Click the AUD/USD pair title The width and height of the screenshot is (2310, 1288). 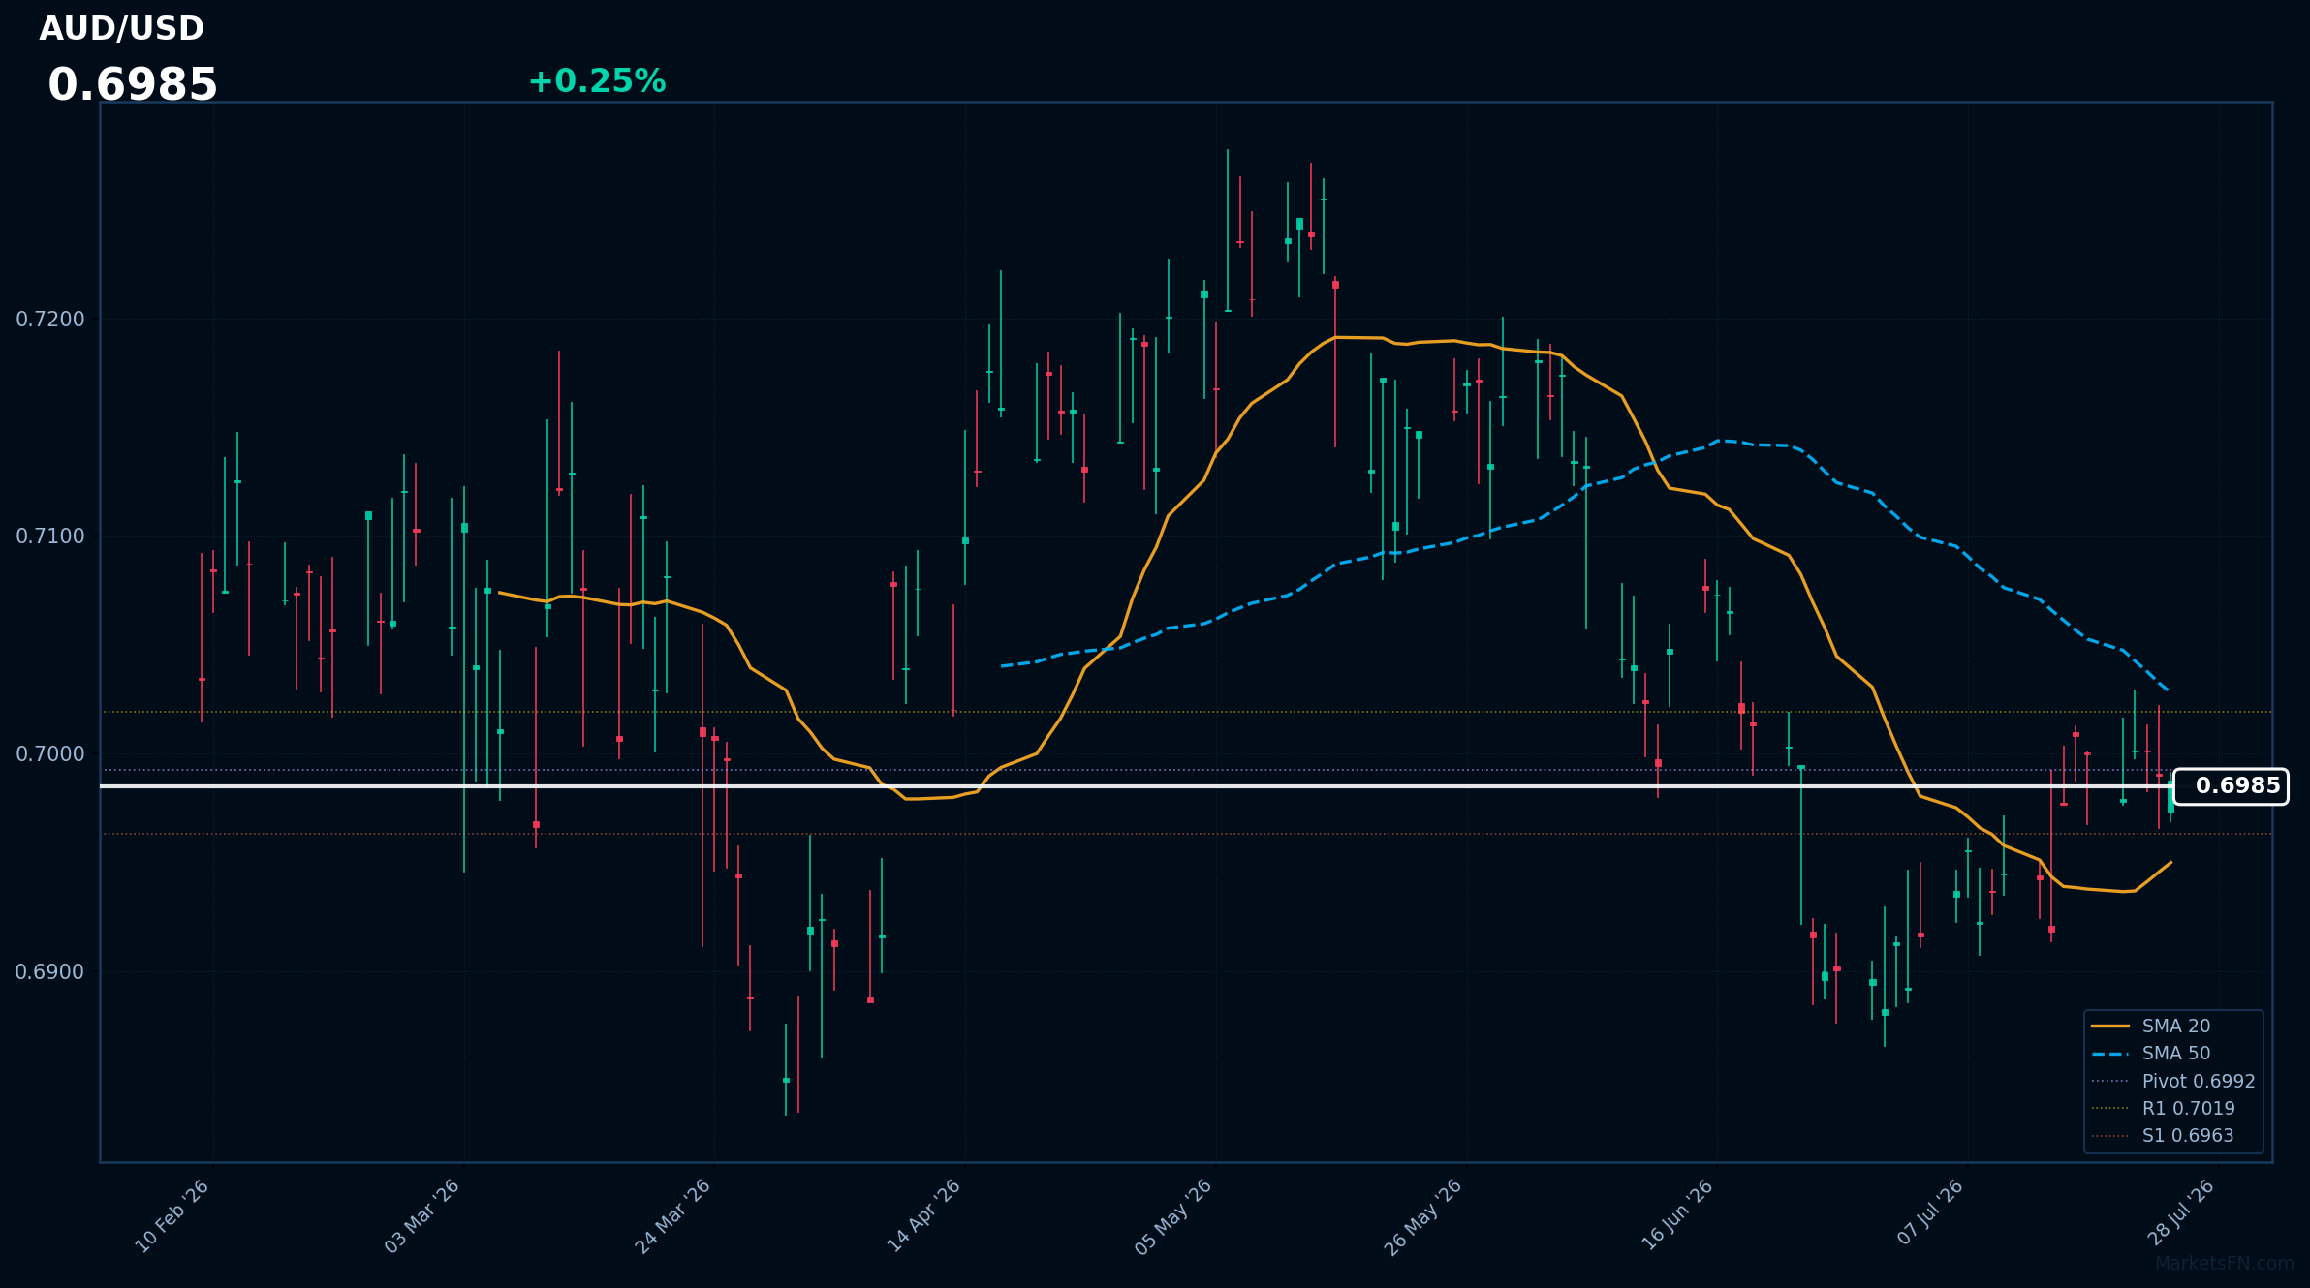tap(121, 29)
